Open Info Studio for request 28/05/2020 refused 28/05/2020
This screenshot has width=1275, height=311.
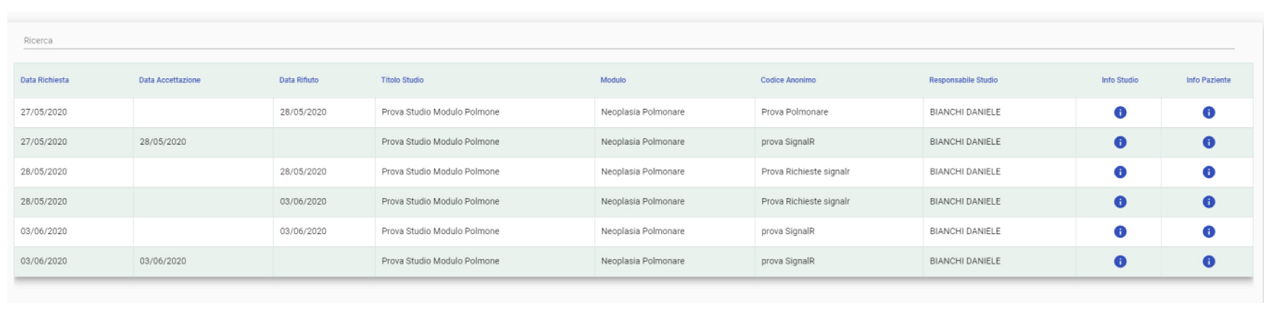pos(1120,172)
